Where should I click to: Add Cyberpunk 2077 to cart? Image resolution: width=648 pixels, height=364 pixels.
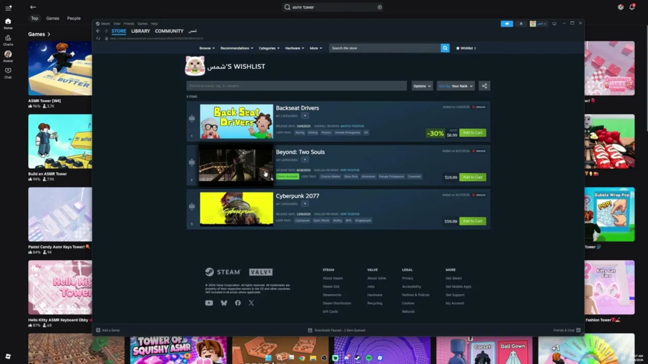pyautogui.click(x=472, y=221)
